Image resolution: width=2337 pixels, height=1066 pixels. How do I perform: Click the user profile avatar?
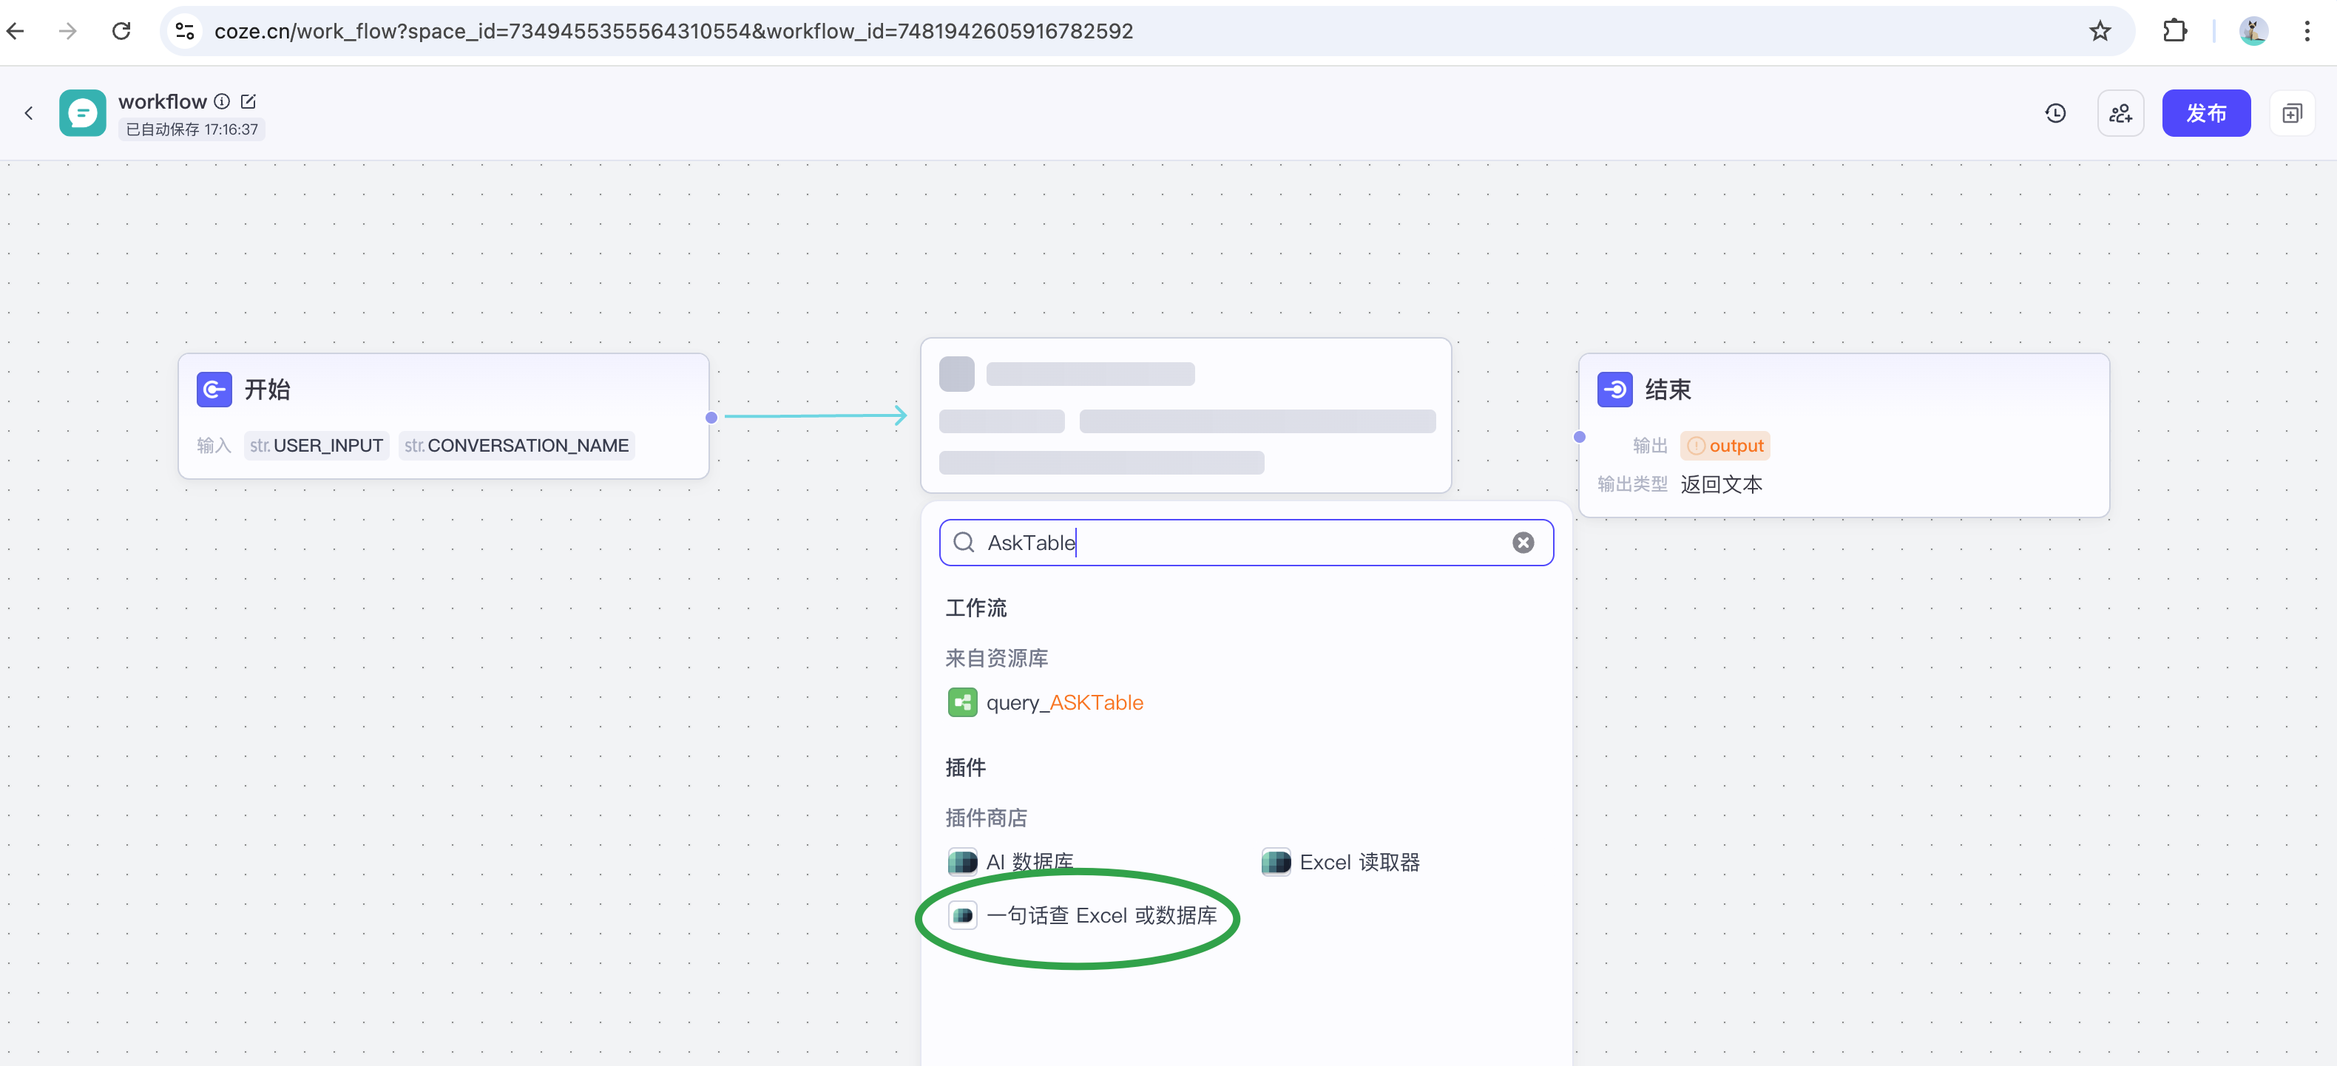coord(2253,30)
